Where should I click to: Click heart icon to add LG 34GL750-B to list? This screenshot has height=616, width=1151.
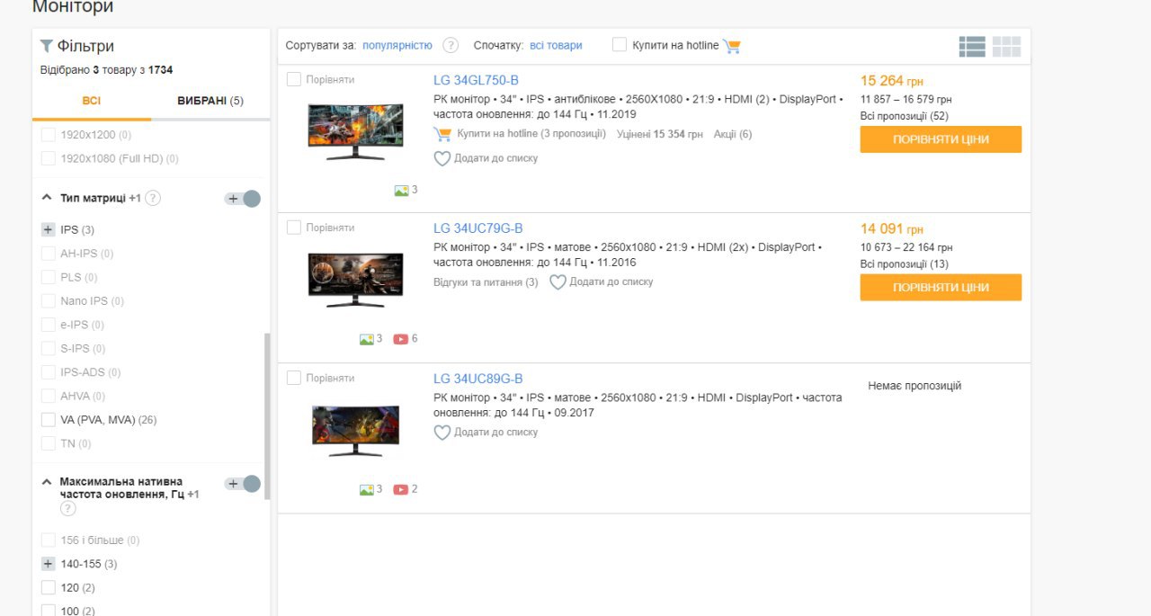tap(442, 158)
